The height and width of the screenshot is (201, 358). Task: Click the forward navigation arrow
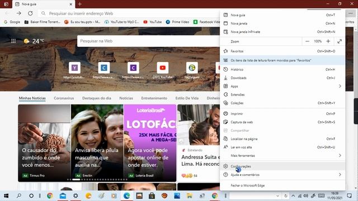tap(18, 13)
